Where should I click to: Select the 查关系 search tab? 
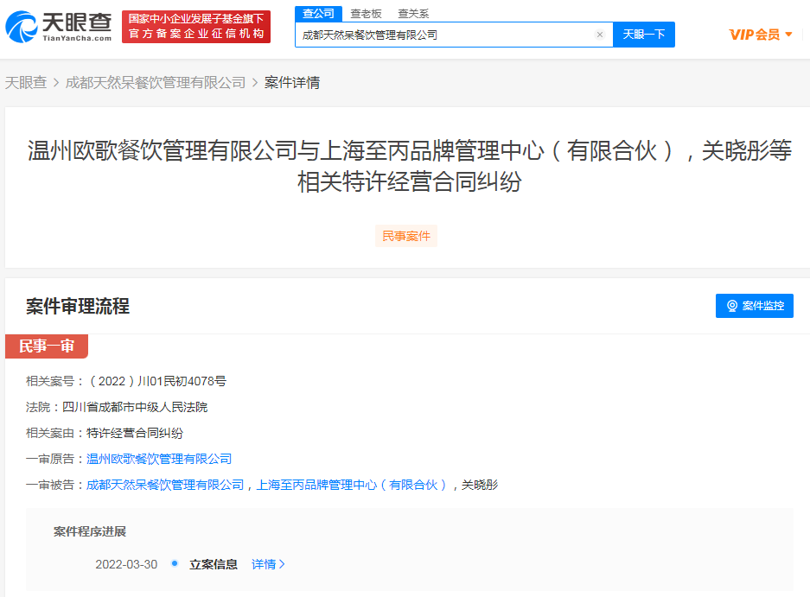(x=413, y=14)
